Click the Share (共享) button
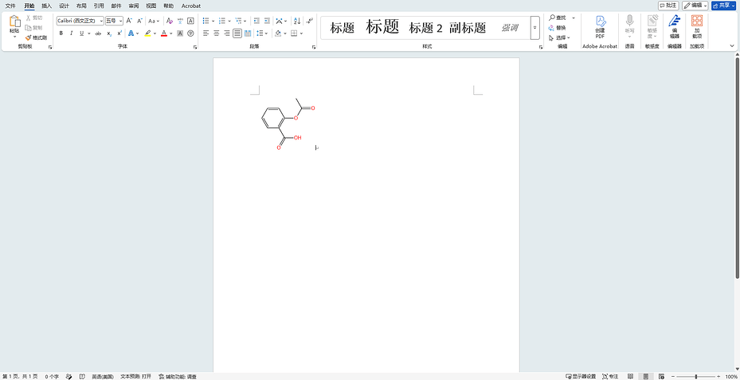The height and width of the screenshot is (380, 740). pos(724,6)
